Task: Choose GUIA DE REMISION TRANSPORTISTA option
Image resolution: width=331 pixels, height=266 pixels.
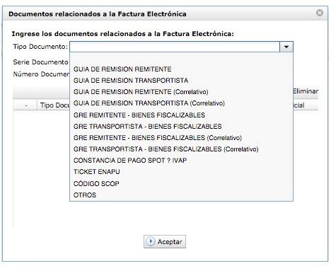Action: click(x=181, y=81)
